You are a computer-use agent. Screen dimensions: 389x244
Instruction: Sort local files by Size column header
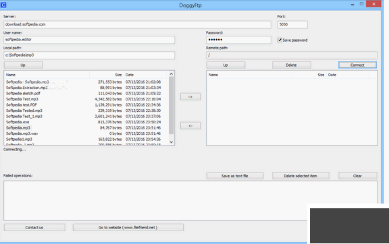107,75
